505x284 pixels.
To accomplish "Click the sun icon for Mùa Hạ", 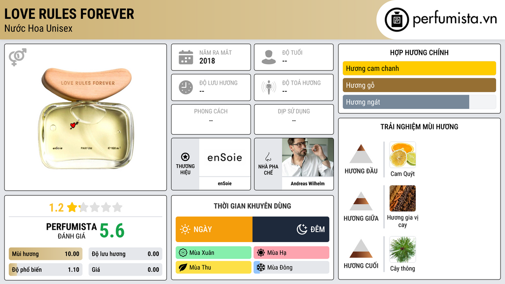I will (261, 253).
